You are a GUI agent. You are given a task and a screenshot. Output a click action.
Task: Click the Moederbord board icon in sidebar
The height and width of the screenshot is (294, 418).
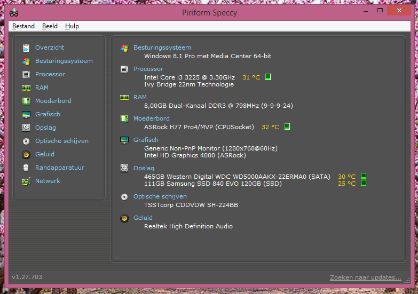pos(26,101)
